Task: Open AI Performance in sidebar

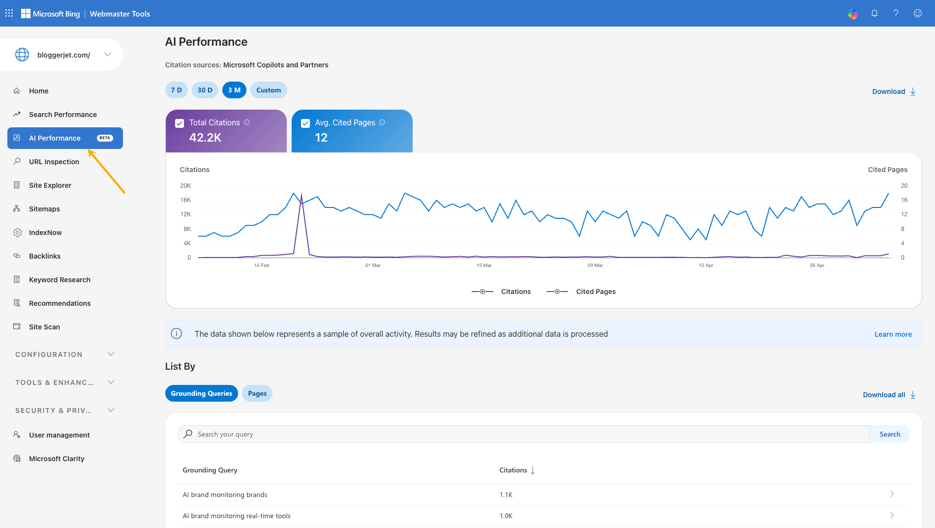Action: tap(65, 138)
